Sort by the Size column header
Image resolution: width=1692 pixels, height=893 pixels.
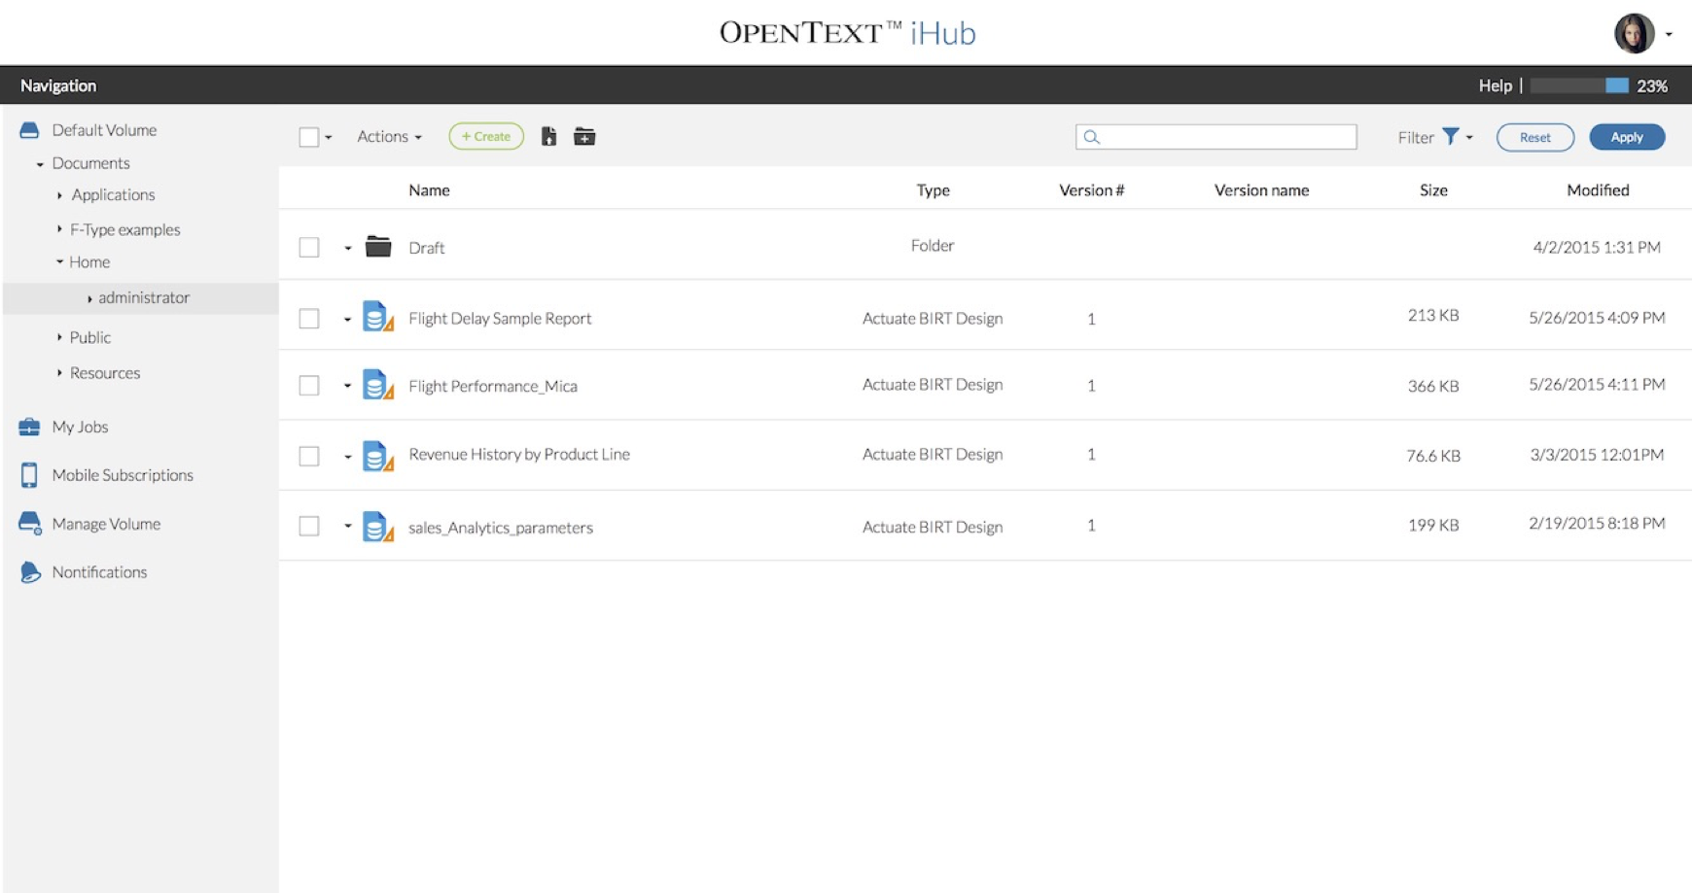(x=1433, y=190)
